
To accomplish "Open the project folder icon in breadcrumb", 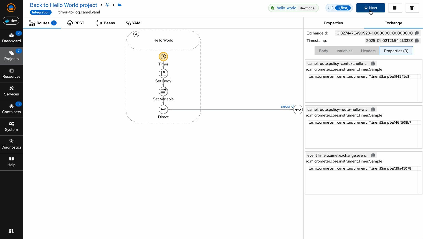I will coord(120,5).
